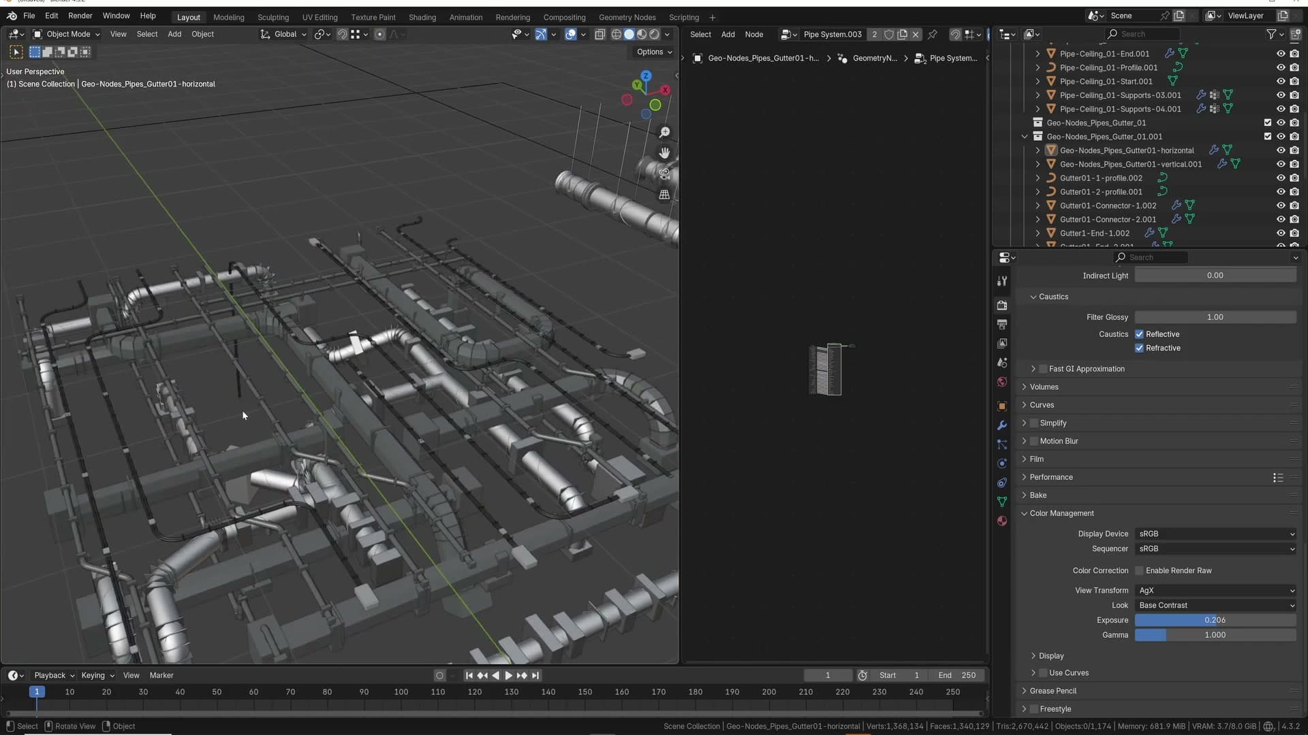Hide Geo-Nodes_Pipes_Gutter01-horizontal in the viewport
Screen dimensions: 1308x735
click(1281, 150)
